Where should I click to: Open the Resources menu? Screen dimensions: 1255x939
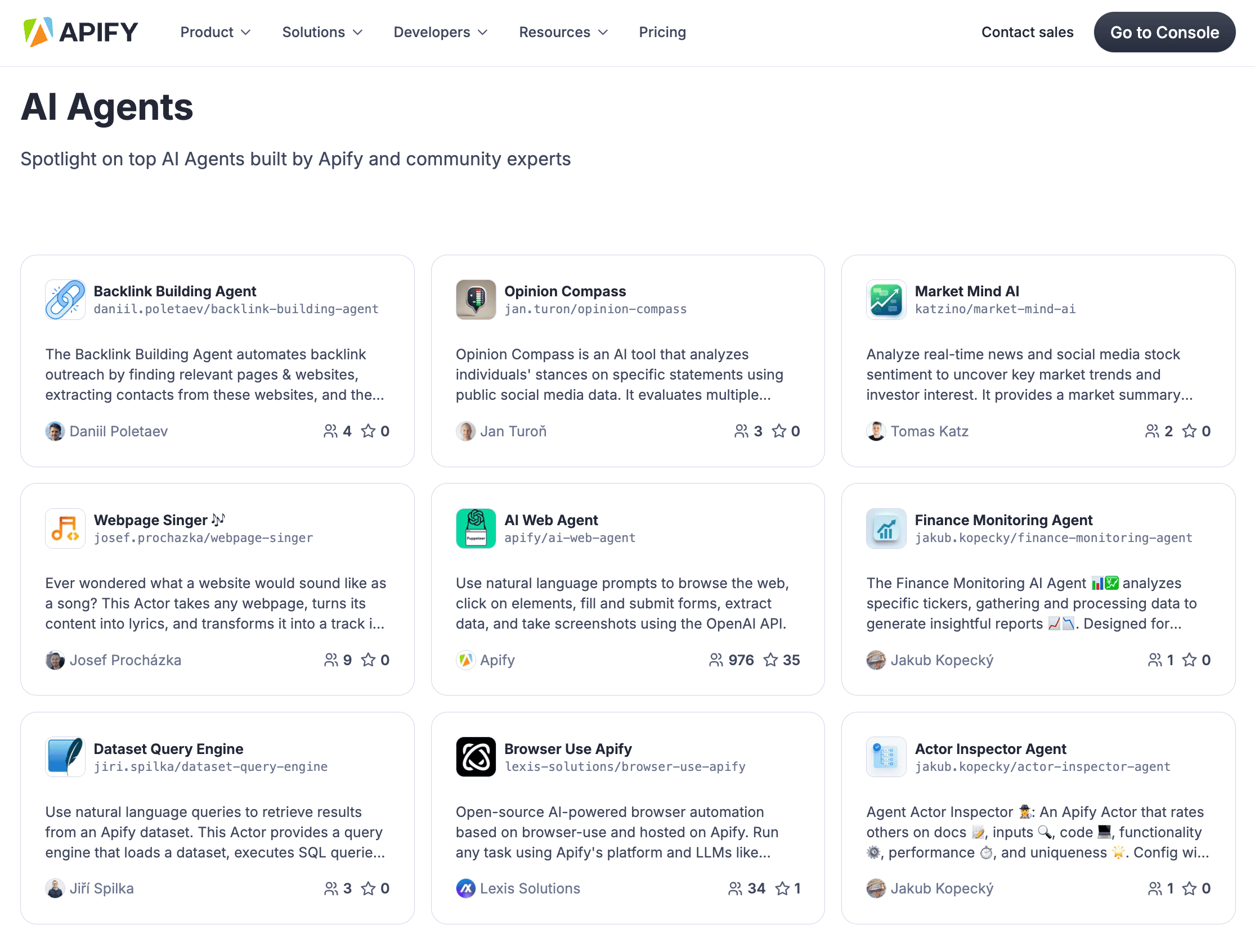click(x=564, y=31)
